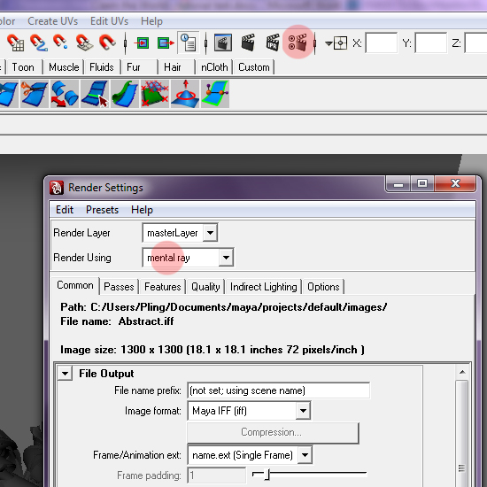Click the Snap to grids magnet icon
The image size is (487, 487).
(15, 43)
